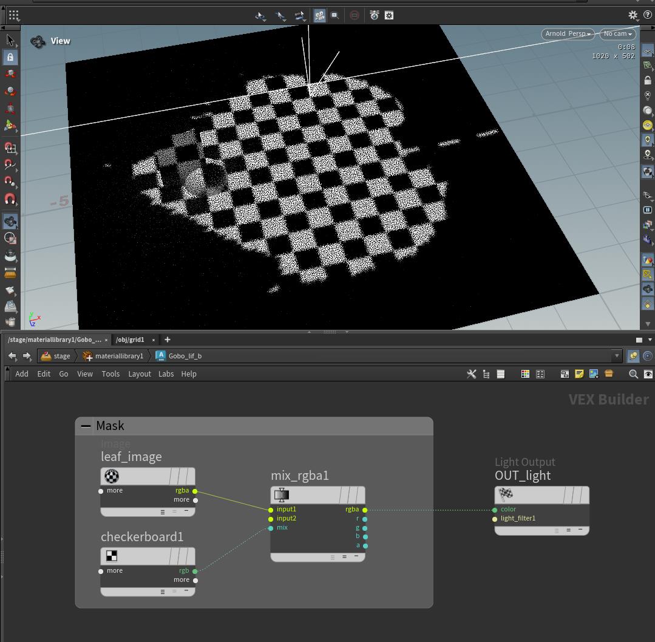Open the sticky note icon in network toolbar
The width and height of the screenshot is (655, 642).
[579, 374]
